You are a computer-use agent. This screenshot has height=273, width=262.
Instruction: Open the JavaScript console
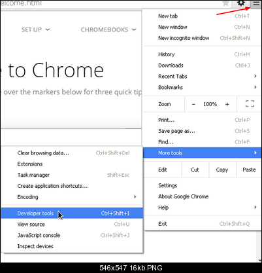click(72, 235)
